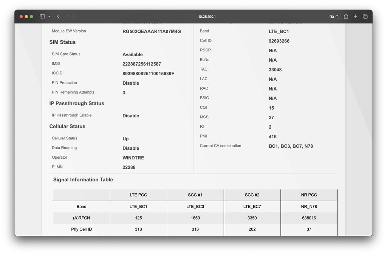Select Phy Cell ID cell 37
The width and height of the screenshot is (387, 255).
[x=309, y=229]
